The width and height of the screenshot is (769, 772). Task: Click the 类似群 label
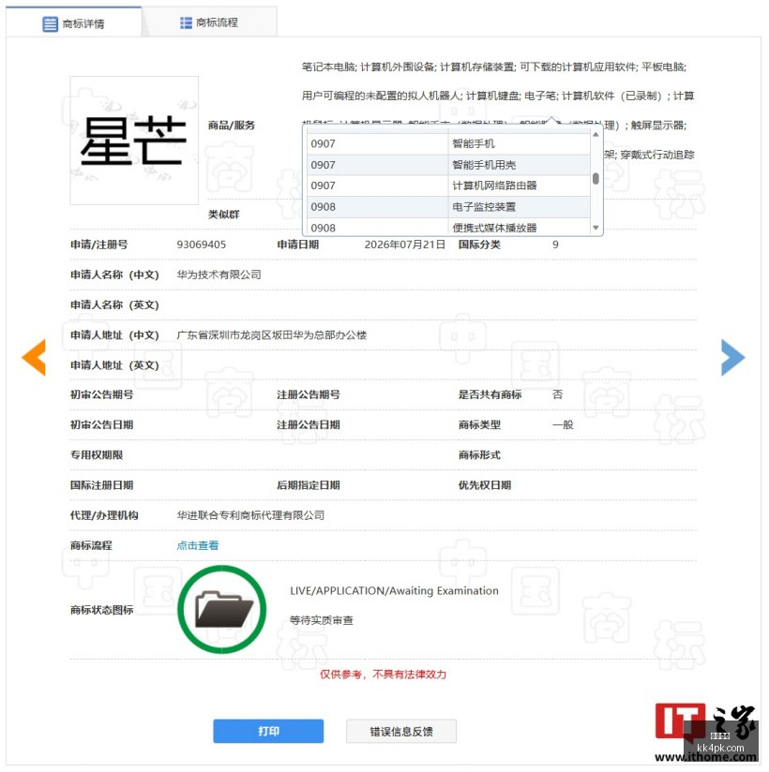[224, 215]
